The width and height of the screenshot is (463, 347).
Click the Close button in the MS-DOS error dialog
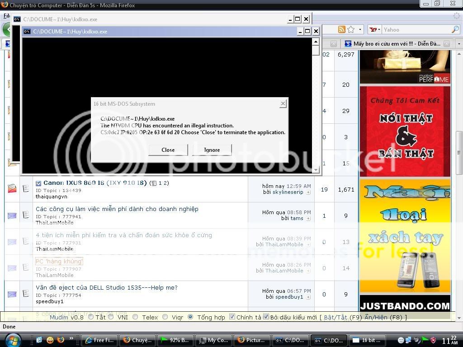[168, 150]
